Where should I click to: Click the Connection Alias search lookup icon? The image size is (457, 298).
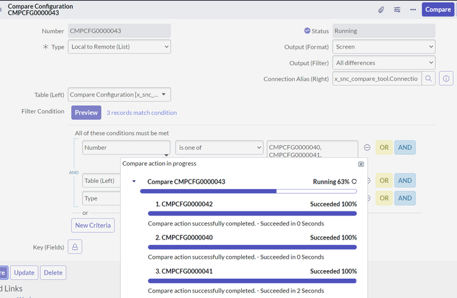click(x=429, y=78)
